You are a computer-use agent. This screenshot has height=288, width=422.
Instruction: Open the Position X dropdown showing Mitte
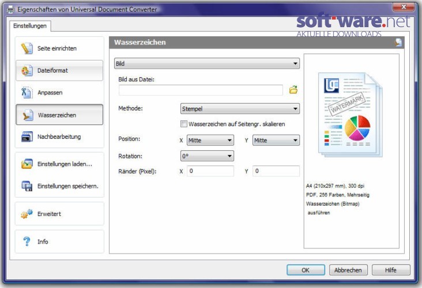tap(210, 141)
